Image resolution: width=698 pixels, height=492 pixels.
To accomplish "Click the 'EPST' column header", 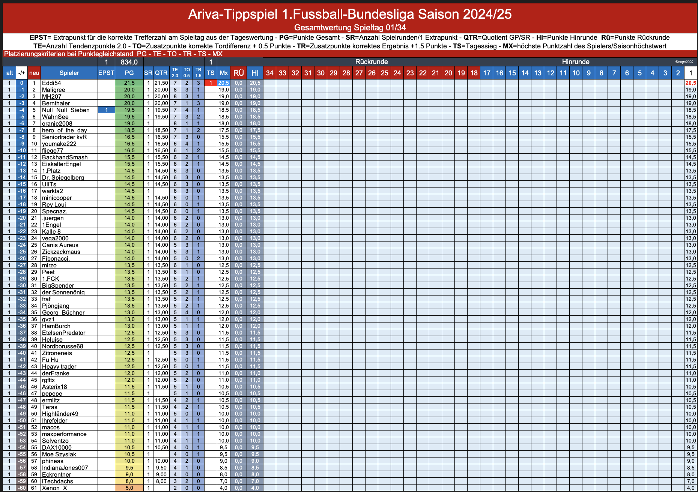I will [106, 73].
